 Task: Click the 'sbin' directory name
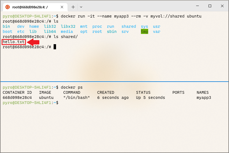tap(112, 32)
